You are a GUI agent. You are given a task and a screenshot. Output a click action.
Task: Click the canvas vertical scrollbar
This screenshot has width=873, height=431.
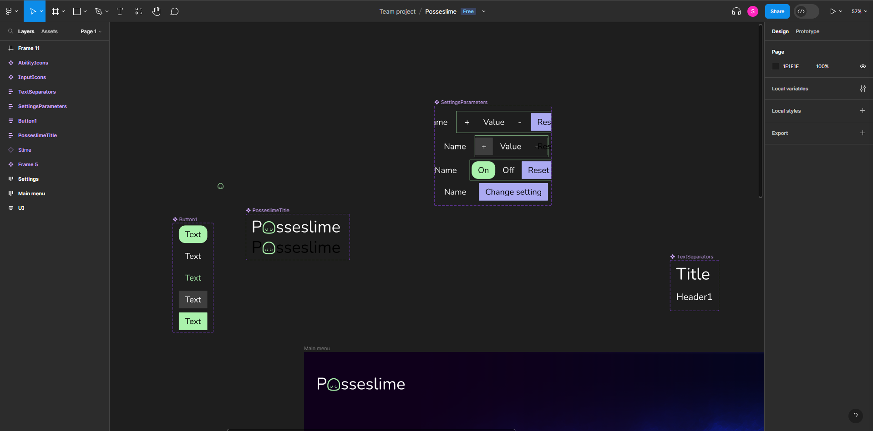click(x=761, y=111)
